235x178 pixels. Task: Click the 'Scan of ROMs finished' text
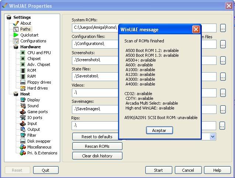144,41
